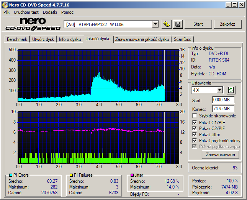Click Jitter maximum value 14.0 %
This screenshot has height=200, width=247.
[173, 187]
